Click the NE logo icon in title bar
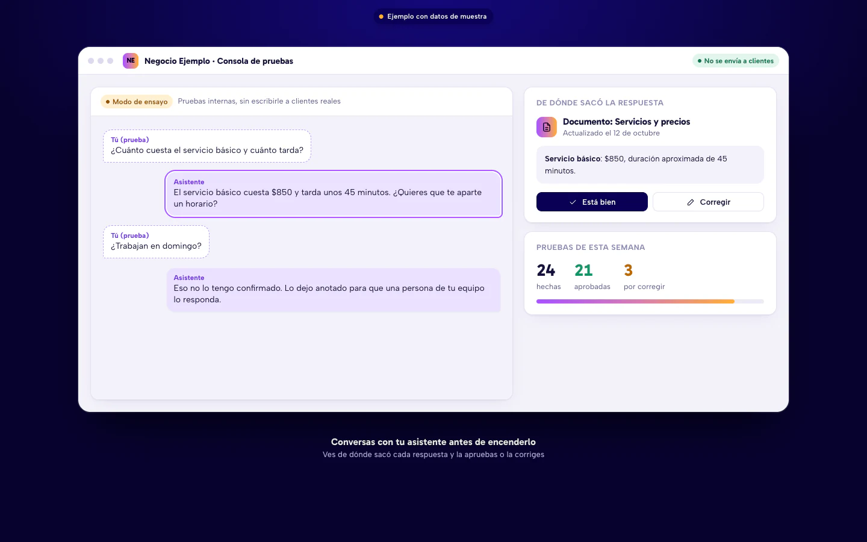867x542 pixels. (131, 61)
